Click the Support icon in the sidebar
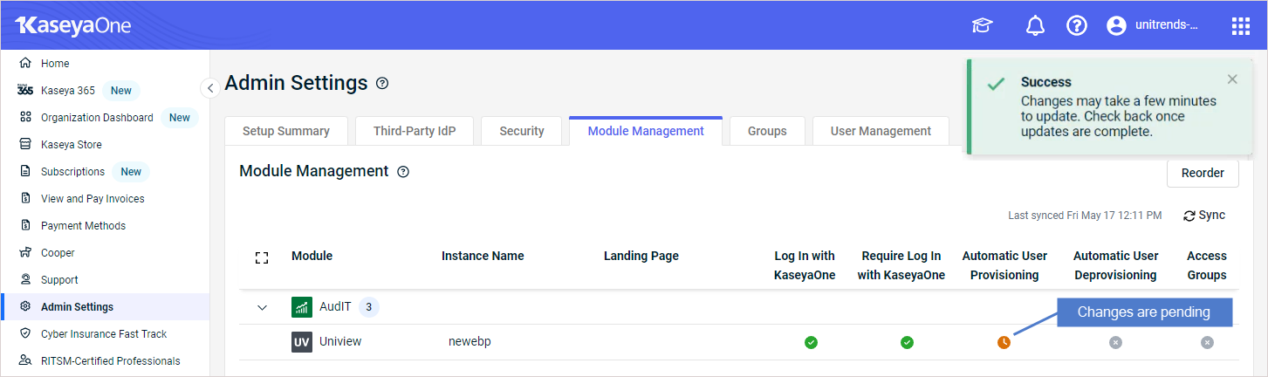 (25, 280)
